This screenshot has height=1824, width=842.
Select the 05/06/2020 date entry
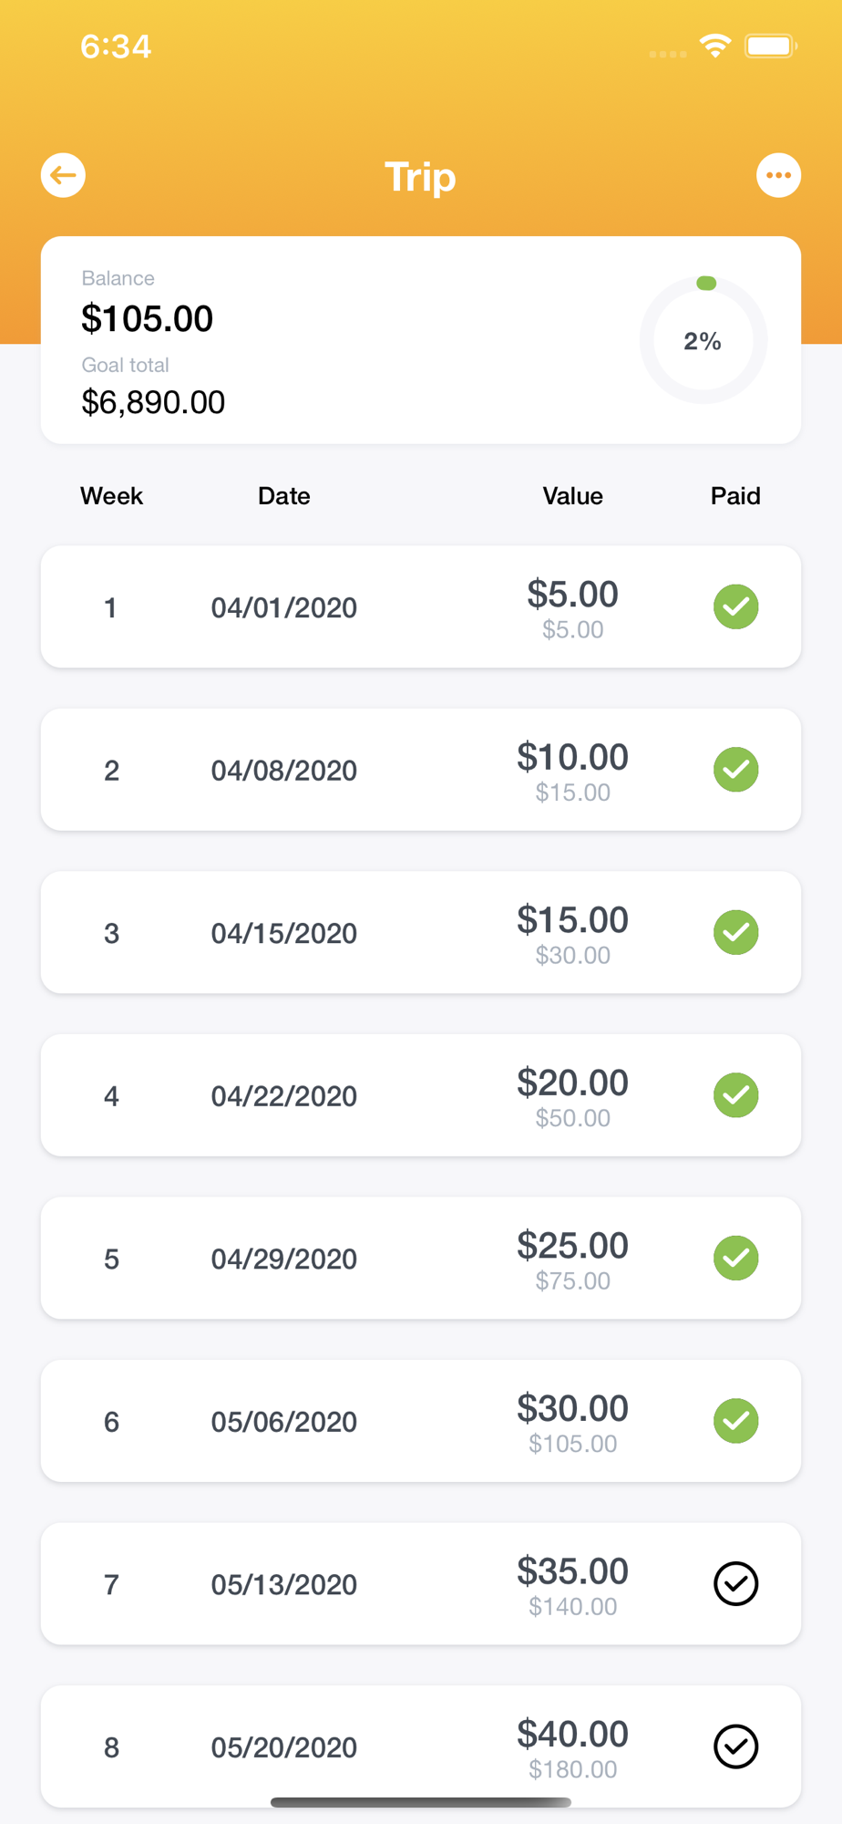tap(283, 1422)
